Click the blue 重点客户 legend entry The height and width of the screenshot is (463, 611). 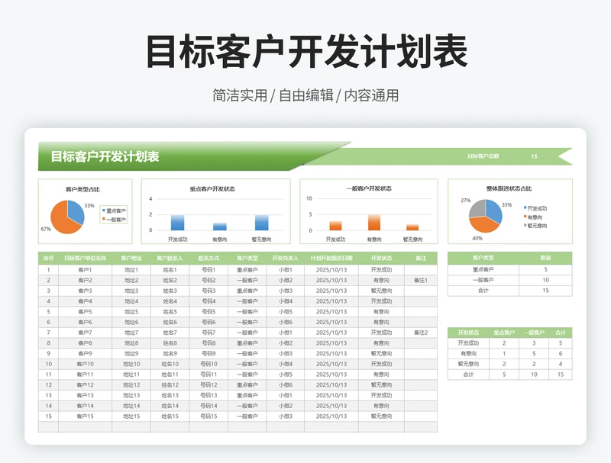(114, 211)
